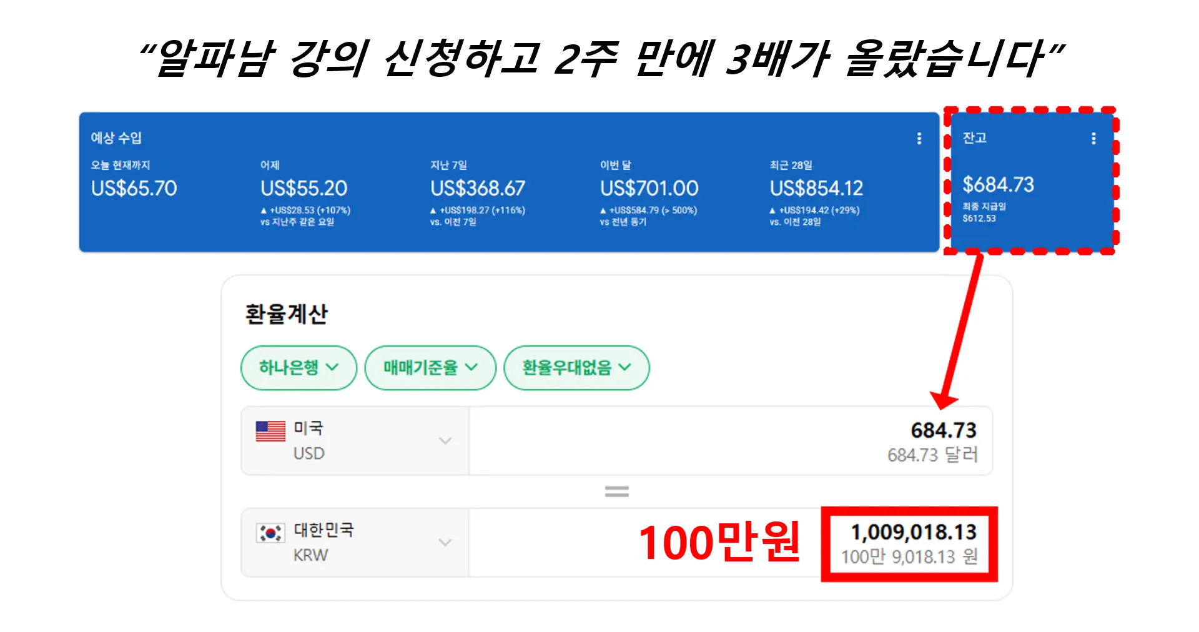This screenshot has width=1199, height=632.
Task: Click yesterday's US$55.20 earnings figure
Action: tap(303, 189)
